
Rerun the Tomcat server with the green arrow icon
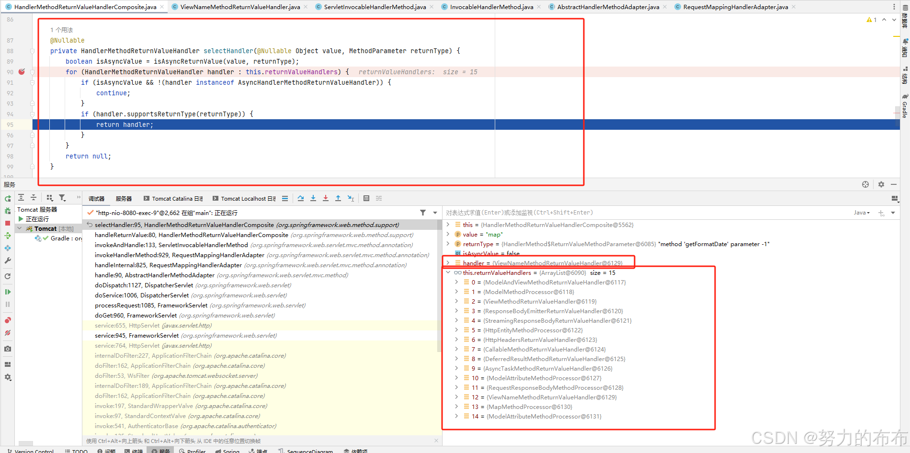pyautogui.click(x=8, y=198)
